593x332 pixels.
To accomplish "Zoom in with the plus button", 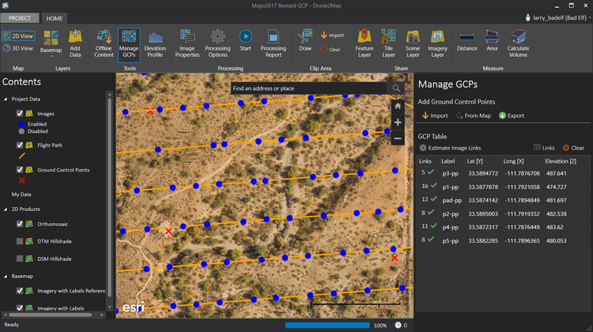I will point(398,123).
